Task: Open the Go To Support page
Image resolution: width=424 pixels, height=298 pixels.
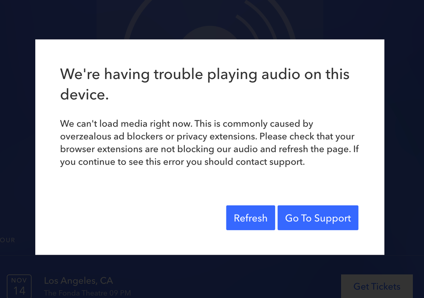Action: [318, 218]
